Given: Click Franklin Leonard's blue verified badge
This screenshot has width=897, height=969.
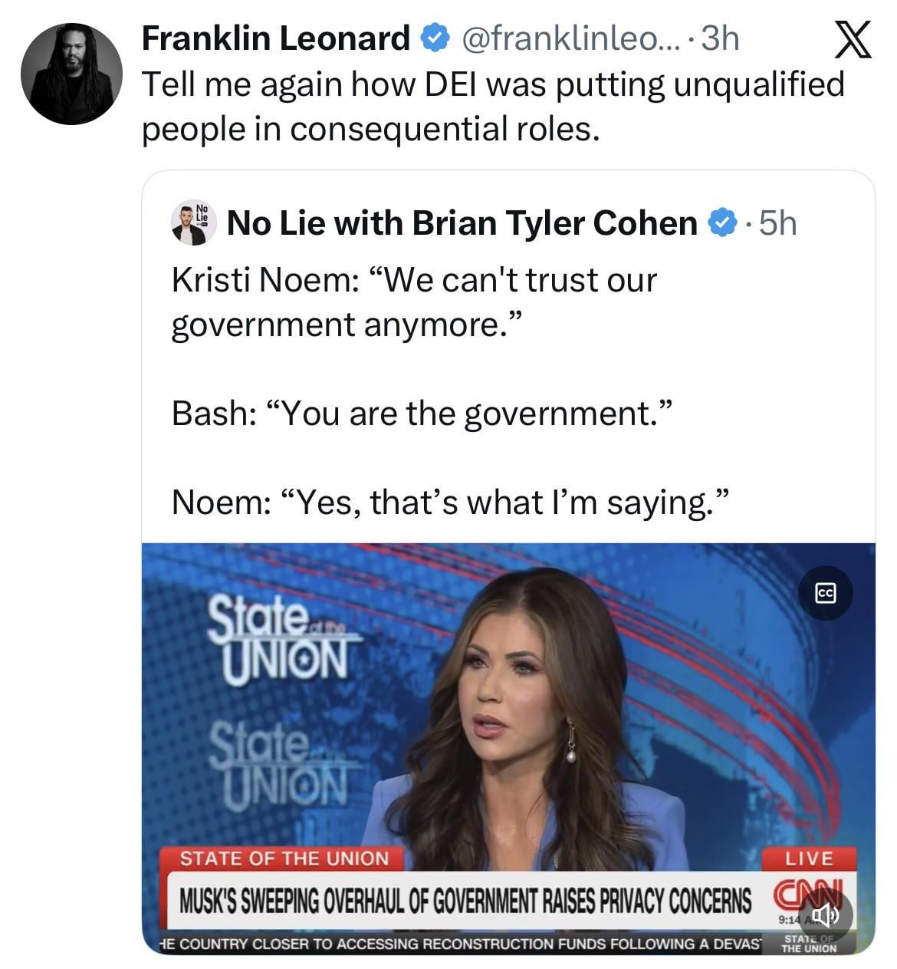Looking at the screenshot, I should pos(435,38).
